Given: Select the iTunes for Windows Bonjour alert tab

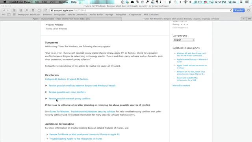Looking at the screenshot, I should pos(181,19).
